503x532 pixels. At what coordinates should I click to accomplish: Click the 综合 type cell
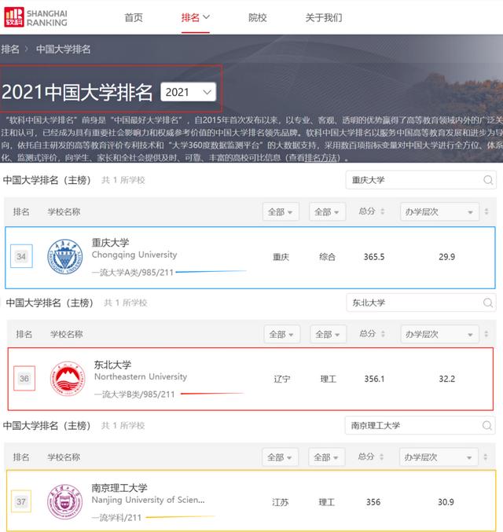coord(327,257)
